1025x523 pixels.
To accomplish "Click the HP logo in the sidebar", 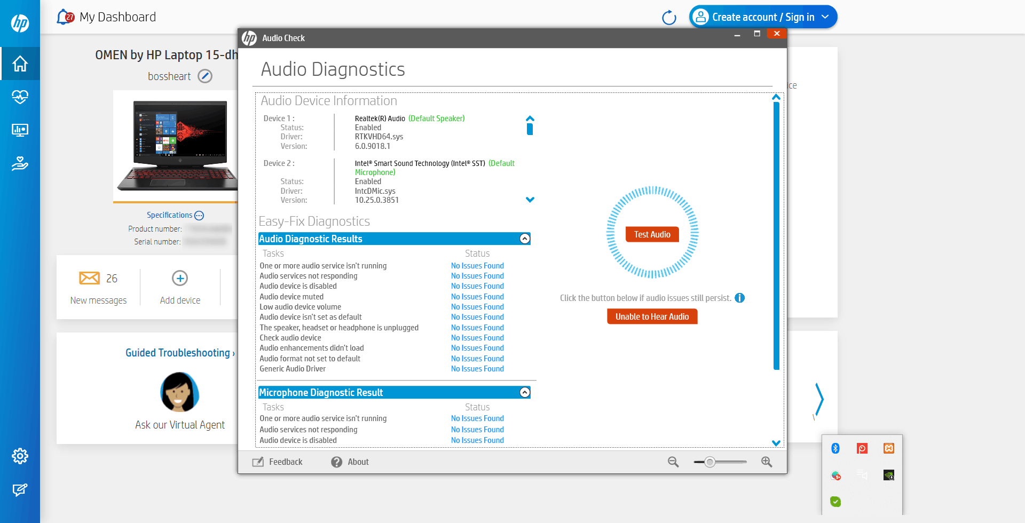I will (x=20, y=23).
